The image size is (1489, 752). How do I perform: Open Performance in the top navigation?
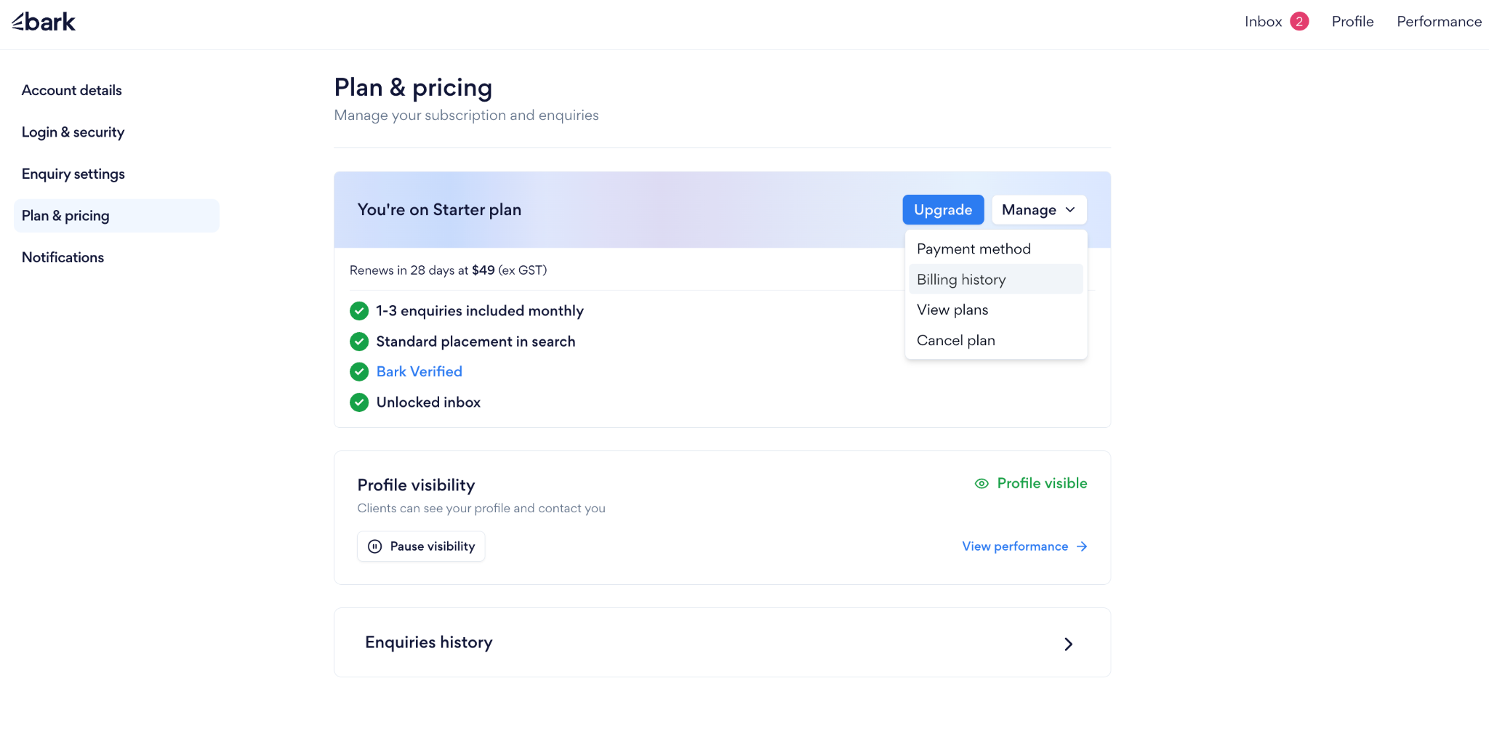click(x=1439, y=22)
